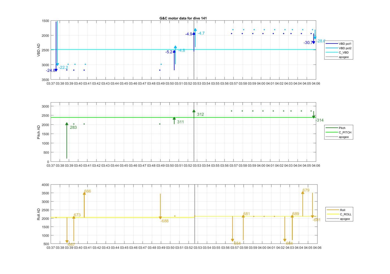Click the "-22.2" data label
Image resolution: width=390 pixels, height=274 pixels.
pos(63,68)
